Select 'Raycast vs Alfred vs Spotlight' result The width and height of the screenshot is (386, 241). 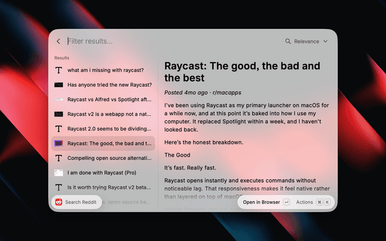103,99
